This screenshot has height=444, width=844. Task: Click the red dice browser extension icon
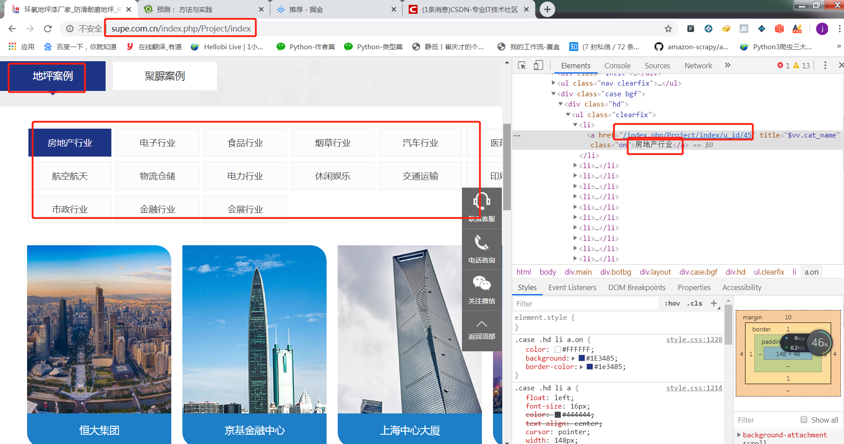[x=780, y=28]
